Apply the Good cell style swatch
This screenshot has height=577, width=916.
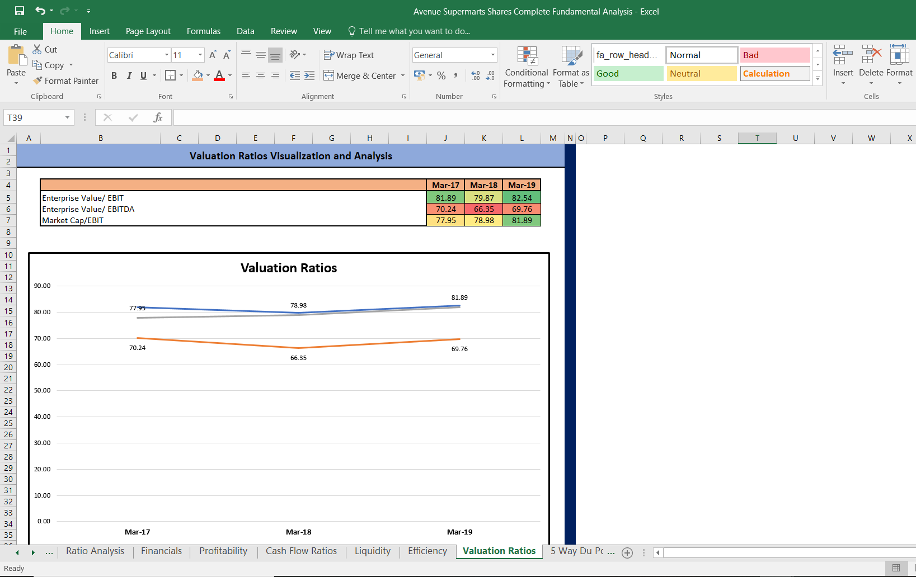tap(628, 73)
